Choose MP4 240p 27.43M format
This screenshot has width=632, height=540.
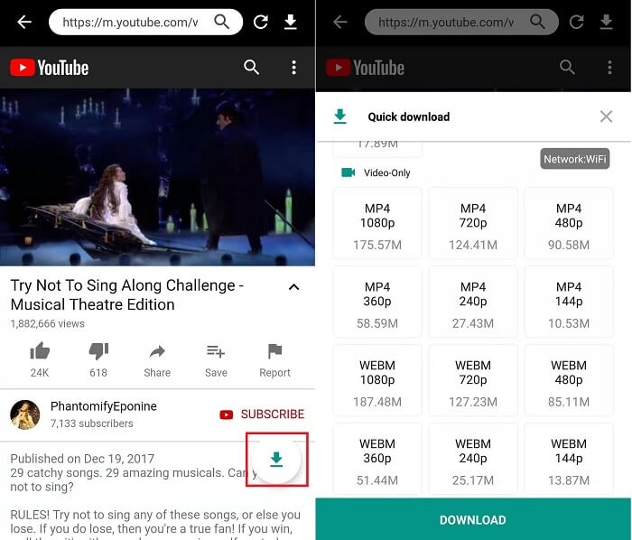(x=473, y=302)
